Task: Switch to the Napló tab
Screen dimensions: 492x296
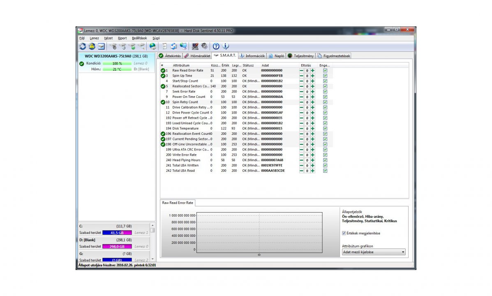Action: coord(276,56)
